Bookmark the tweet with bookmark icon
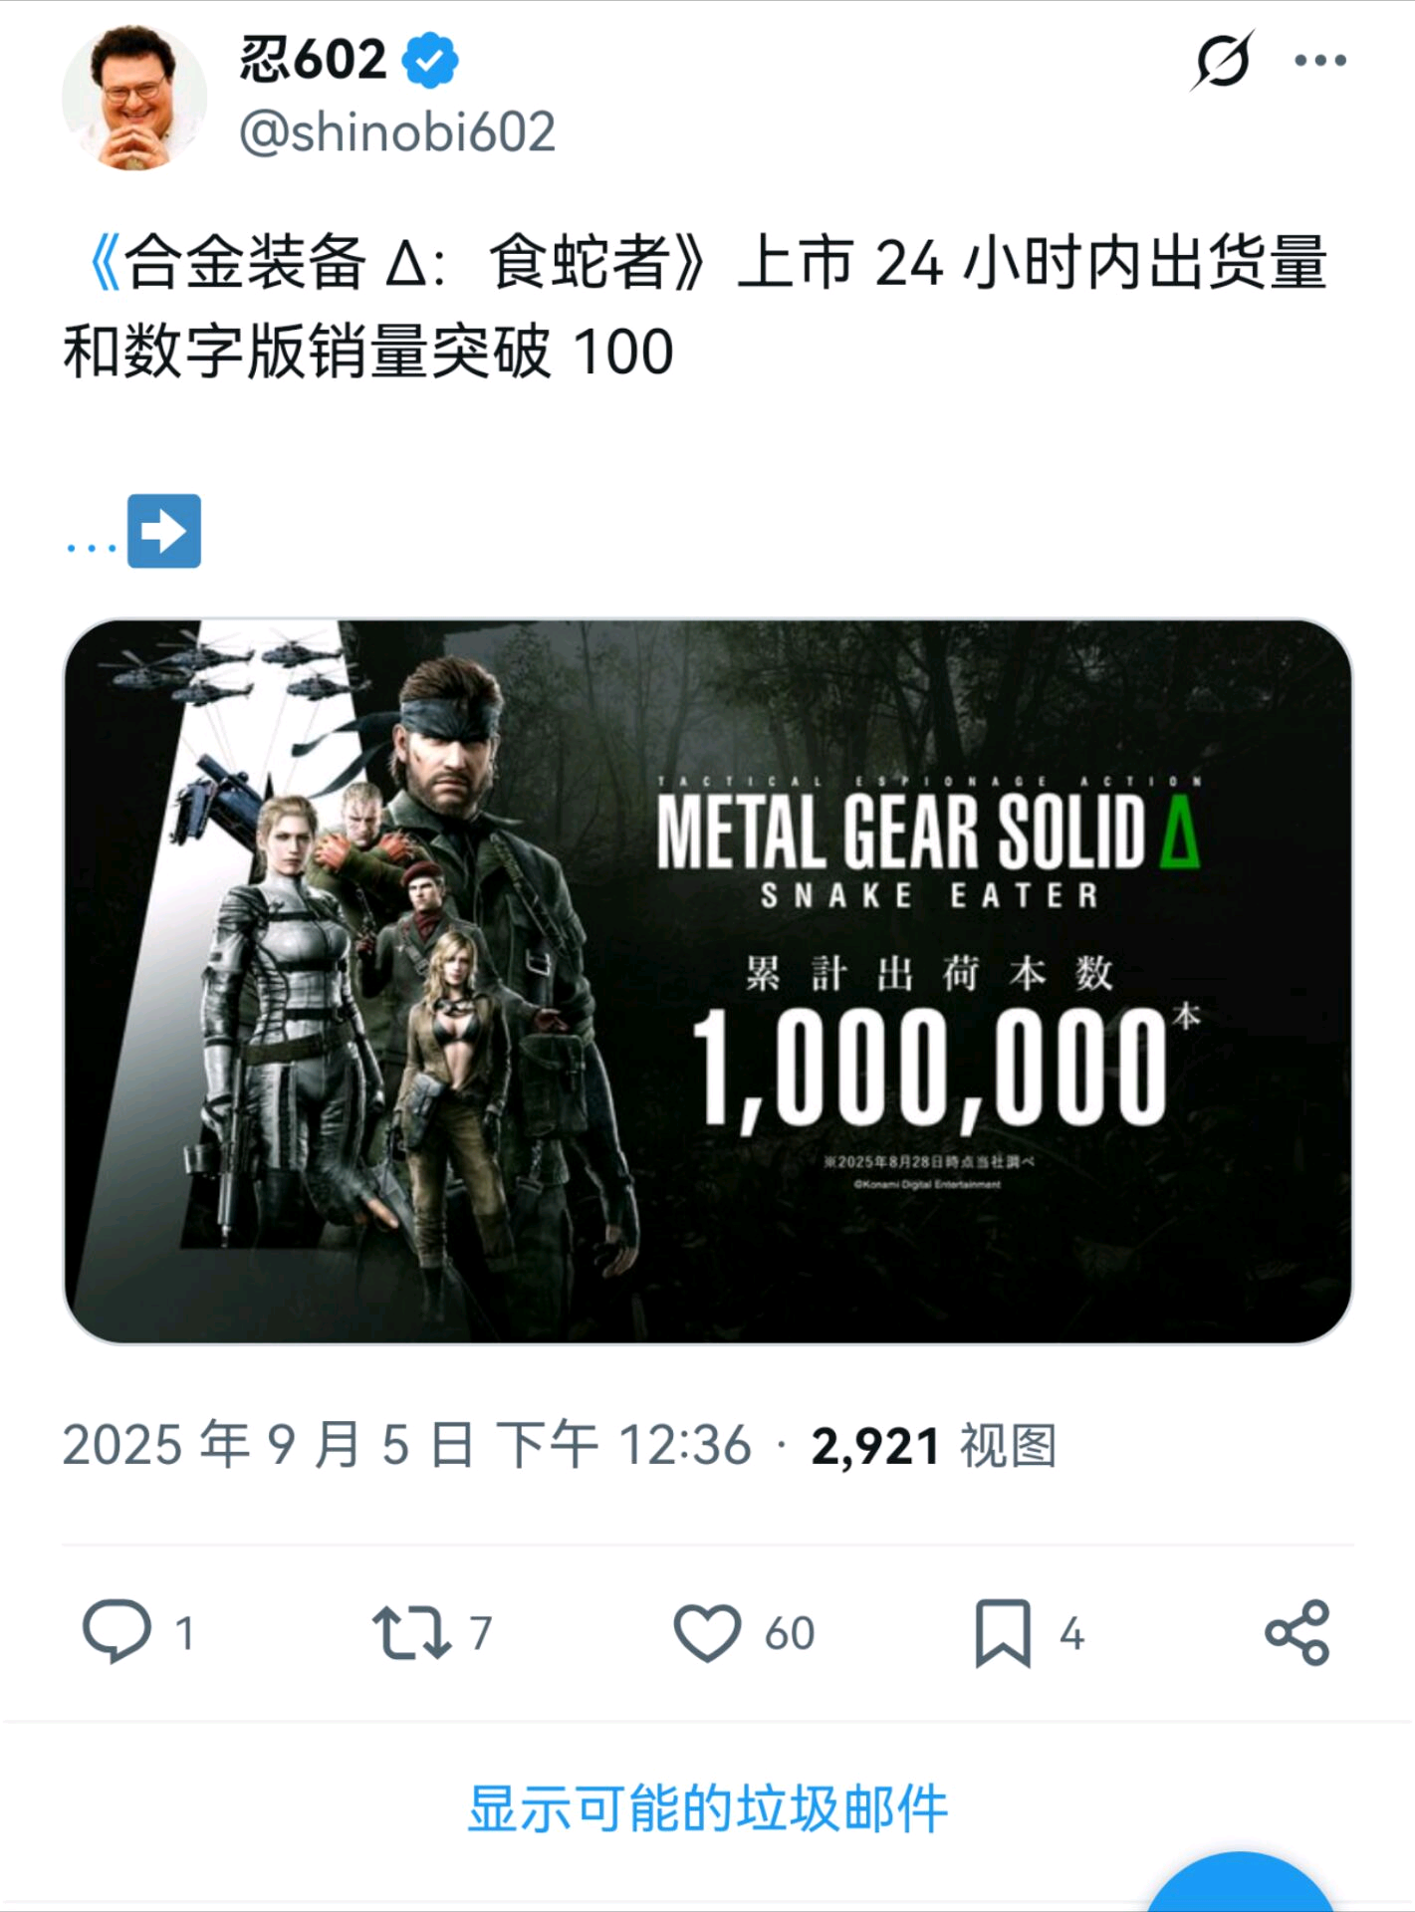This screenshot has height=1912, width=1415. 1003,1633
